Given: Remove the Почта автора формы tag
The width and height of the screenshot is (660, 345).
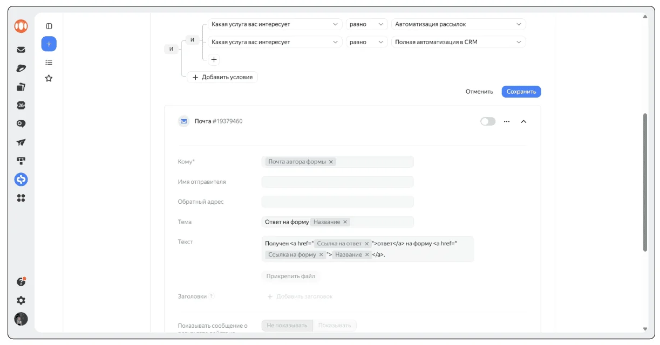Looking at the screenshot, I should [331, 162].
